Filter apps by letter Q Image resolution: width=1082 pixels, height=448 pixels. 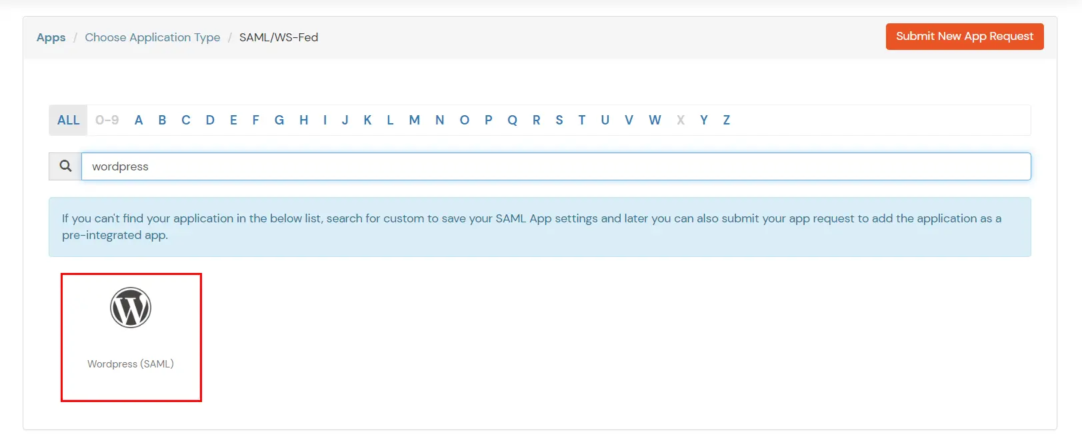(x=512, y=120)
